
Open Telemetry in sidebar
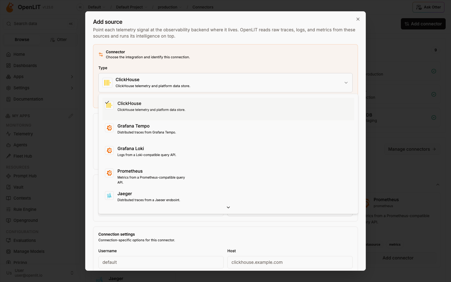40,134
